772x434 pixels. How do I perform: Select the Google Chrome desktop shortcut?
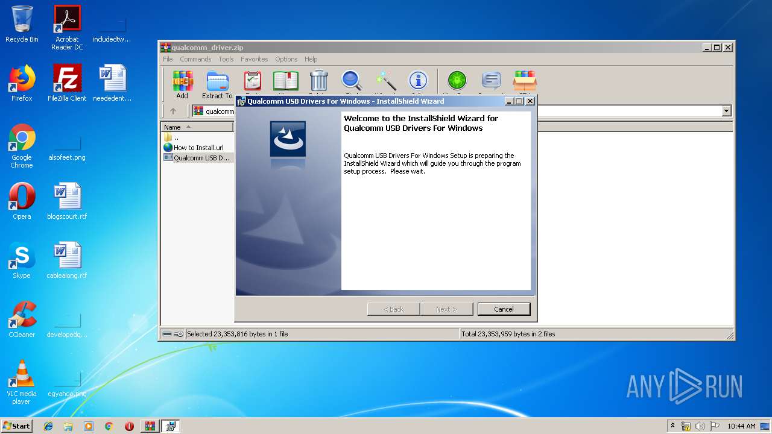coord(22,146)
